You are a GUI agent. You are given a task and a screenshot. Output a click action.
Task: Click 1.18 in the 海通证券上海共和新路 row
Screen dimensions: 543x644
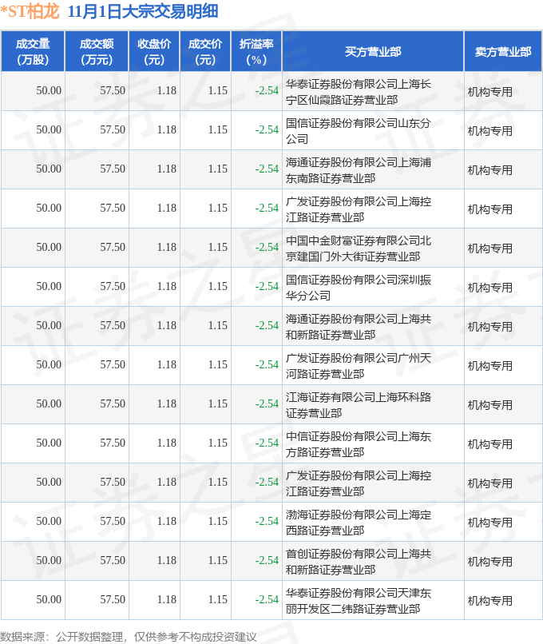pyautogui.click(x=167, y=325)
